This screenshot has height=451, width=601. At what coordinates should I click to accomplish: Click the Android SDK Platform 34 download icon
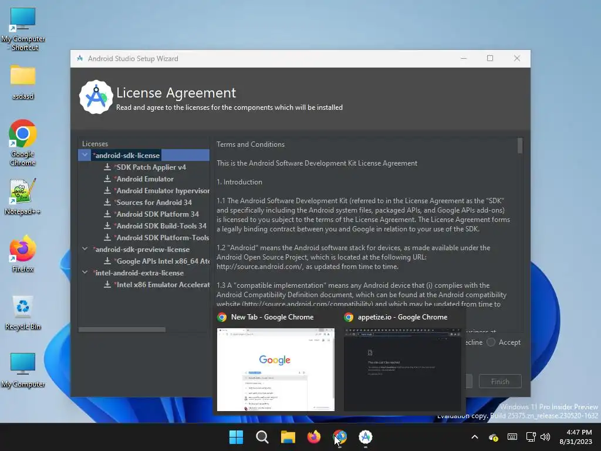point(107,214)
